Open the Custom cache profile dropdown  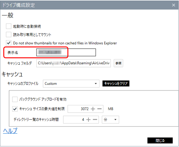click(x=71, y=84)
